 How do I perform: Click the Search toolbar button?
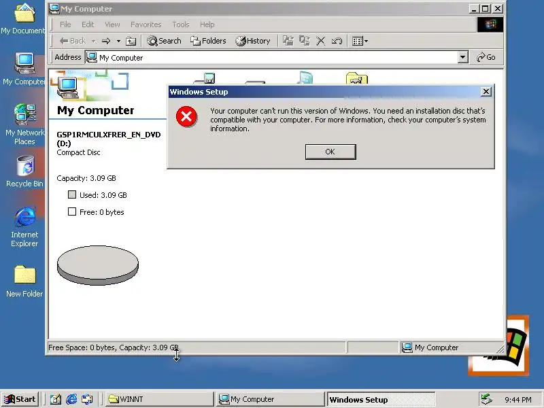click(164, 41)
